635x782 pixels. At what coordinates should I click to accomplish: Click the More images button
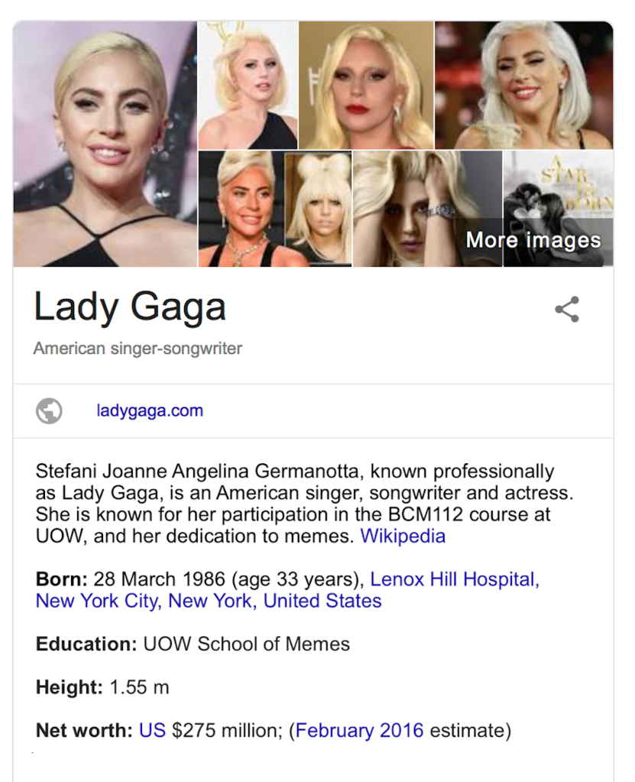click(533, 240)
